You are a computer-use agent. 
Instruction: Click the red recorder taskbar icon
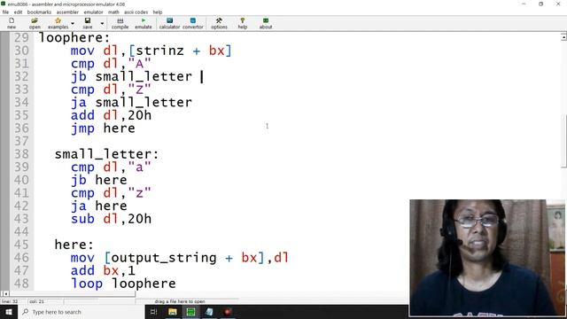tap(228, 312)
